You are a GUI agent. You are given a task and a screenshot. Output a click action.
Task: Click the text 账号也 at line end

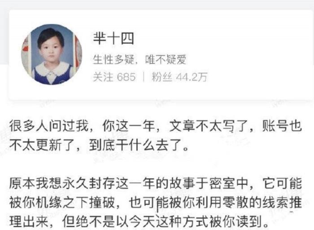pos(282,126)
